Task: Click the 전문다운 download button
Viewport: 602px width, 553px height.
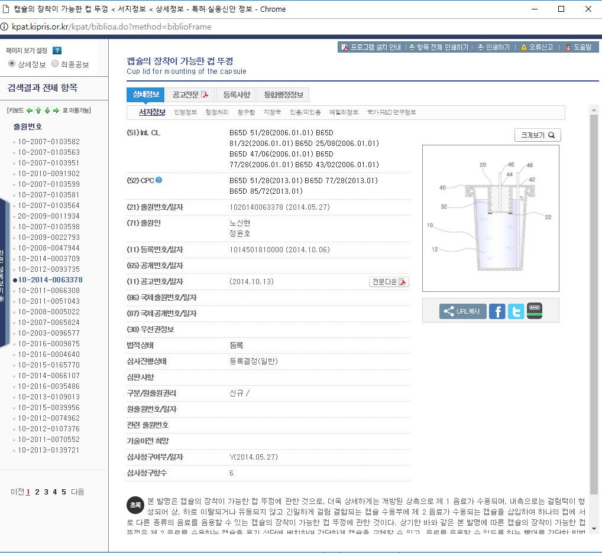Action: click(389, 282)
